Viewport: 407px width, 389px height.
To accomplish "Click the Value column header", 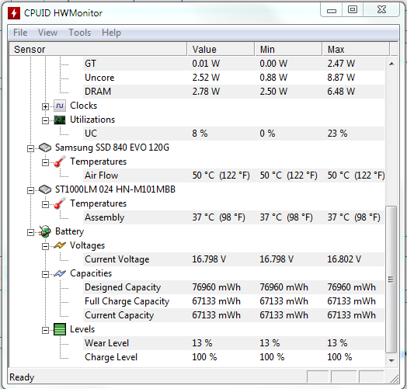I will (x=221, y=50).
